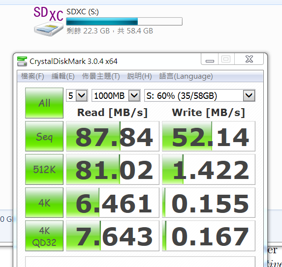
Task: Open the 編輯(E) menu
Action: (63, 76)
